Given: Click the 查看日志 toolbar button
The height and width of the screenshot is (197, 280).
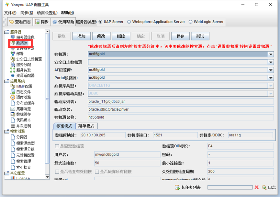Looking at the screenshot, I should click(x=20, y=22).
